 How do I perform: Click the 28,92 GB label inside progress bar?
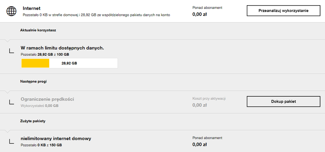69,63
